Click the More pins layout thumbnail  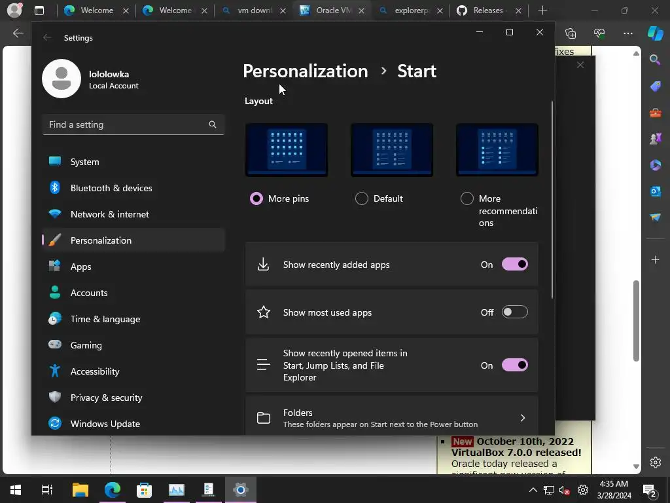287,150
